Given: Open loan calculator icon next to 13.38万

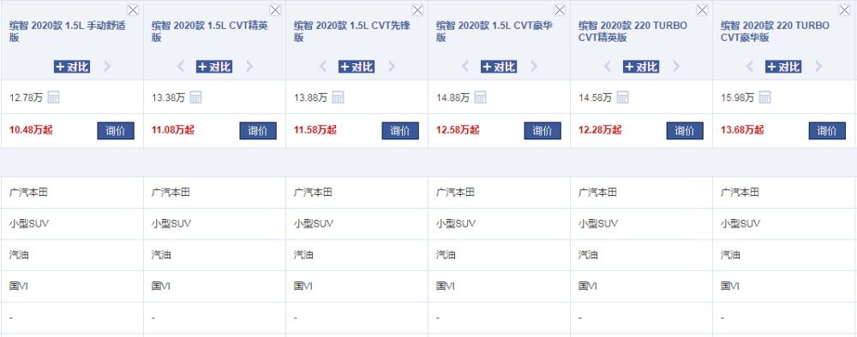Looking at the screenshot, I should [x=195, y=98].
